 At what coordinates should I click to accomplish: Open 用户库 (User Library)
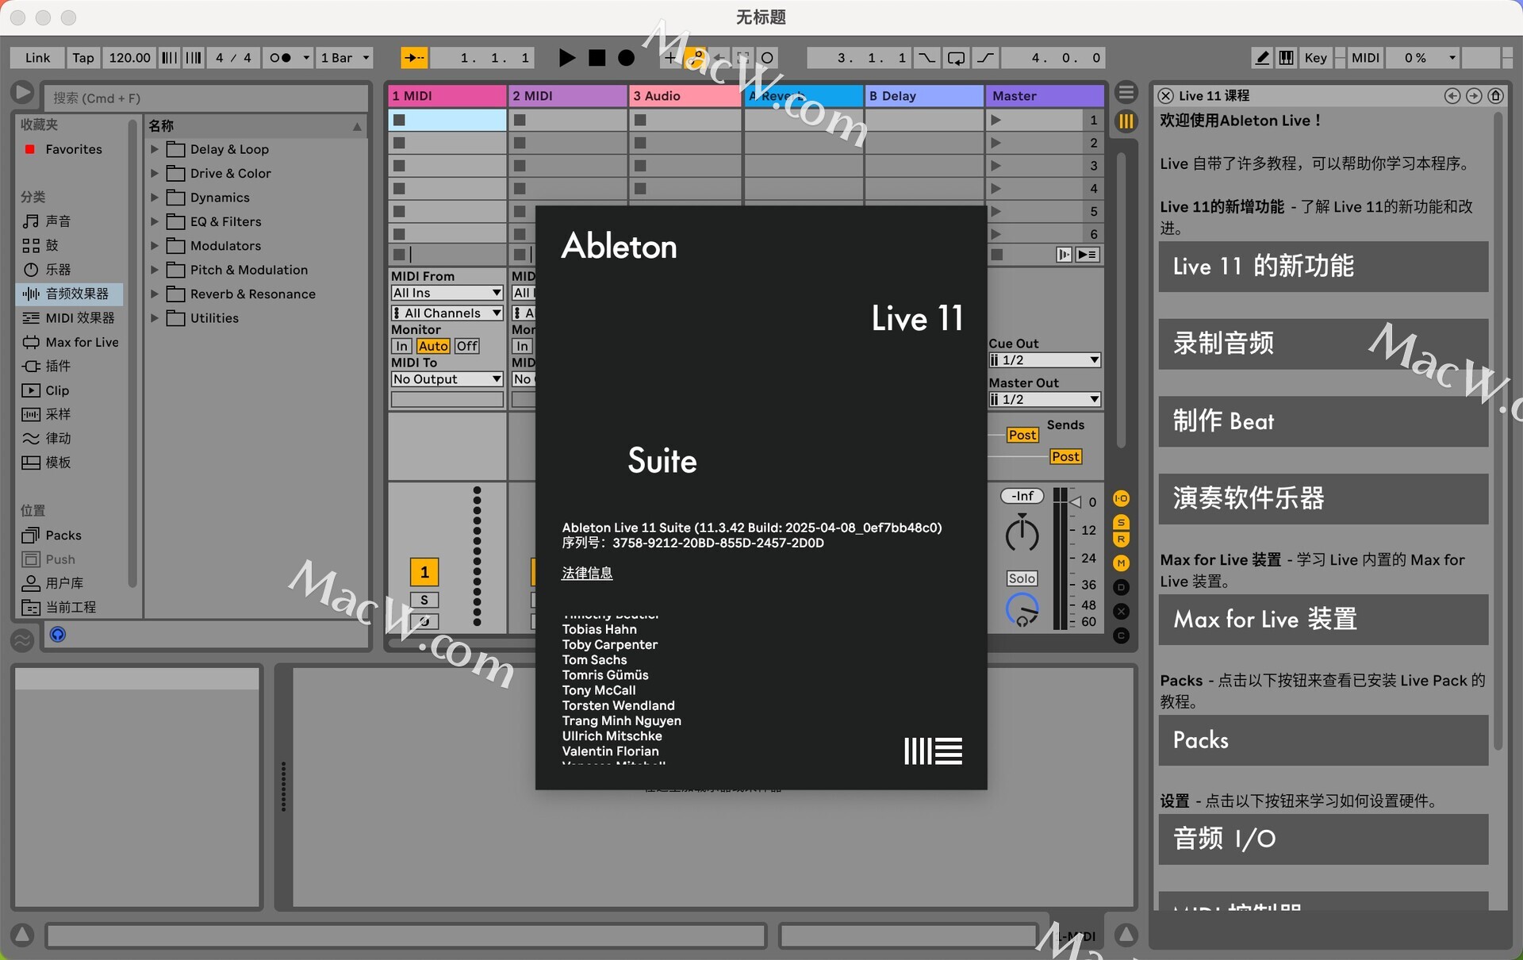pos(64,583)
